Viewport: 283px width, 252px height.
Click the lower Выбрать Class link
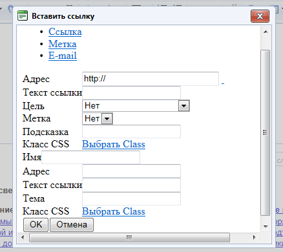click(114, 211)
